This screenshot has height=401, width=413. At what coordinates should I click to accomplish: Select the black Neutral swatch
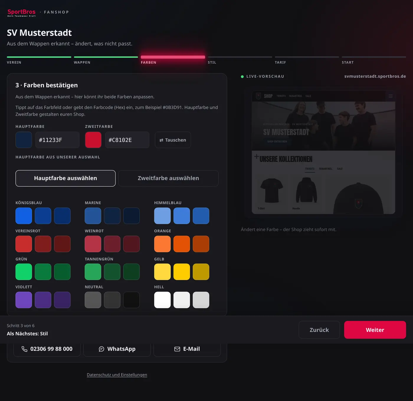(132, 300)
